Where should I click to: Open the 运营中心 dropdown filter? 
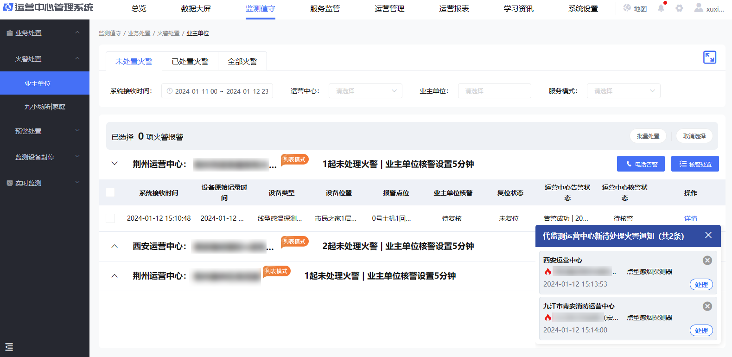point(365,91)
